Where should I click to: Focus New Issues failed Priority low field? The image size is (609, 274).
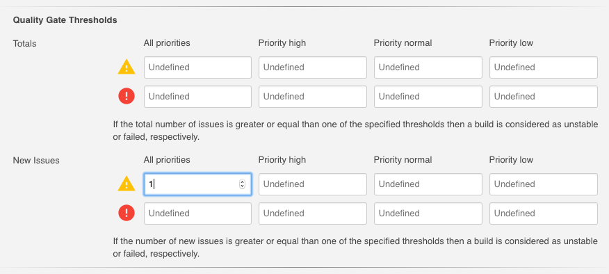(544, 213)
